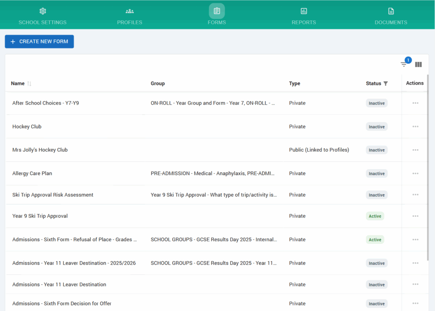Switch to the Documents tab
435x311 pixels.
391,22
